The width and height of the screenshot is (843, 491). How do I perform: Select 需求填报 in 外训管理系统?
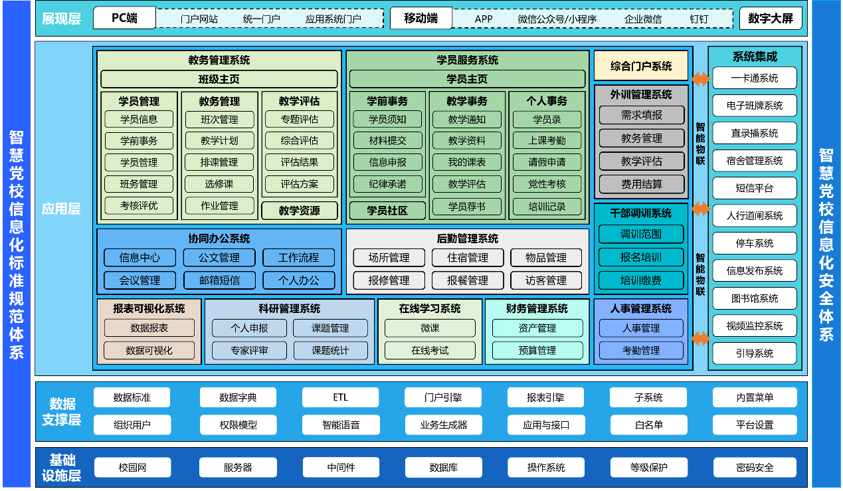(642, 115)
